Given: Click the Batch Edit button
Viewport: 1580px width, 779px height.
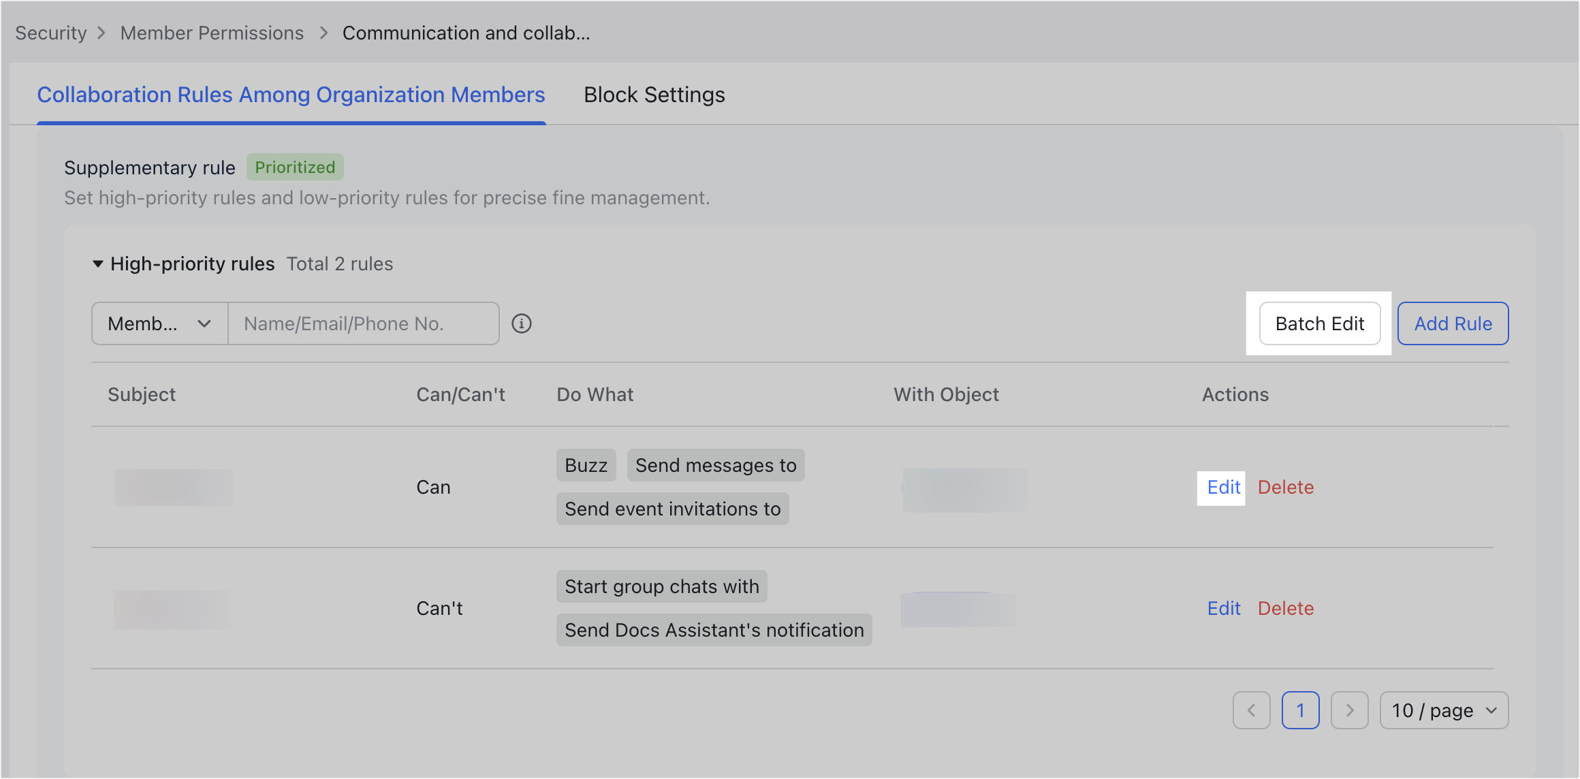Looking at the screenshot, I should 1319,323.
